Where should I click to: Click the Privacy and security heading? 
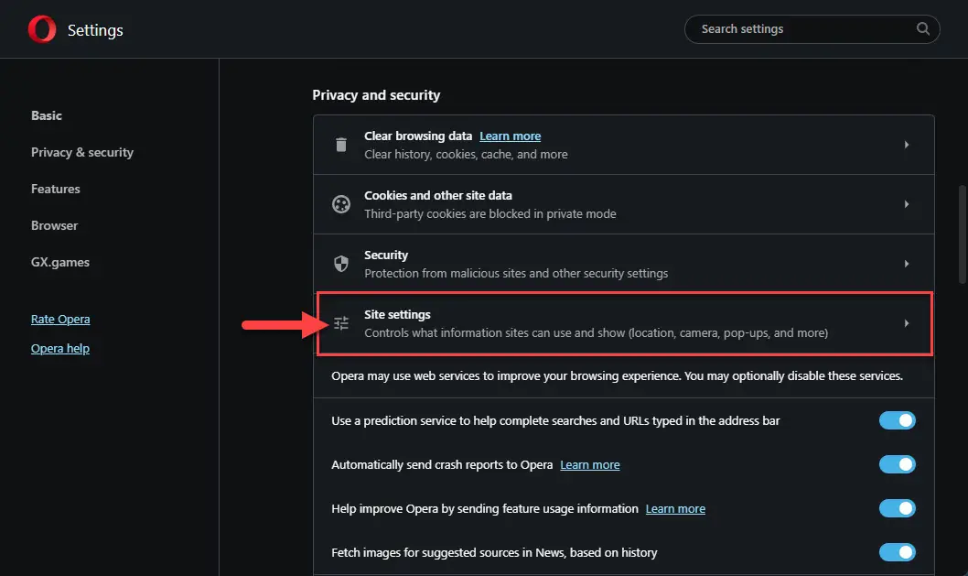click(376, 95)
